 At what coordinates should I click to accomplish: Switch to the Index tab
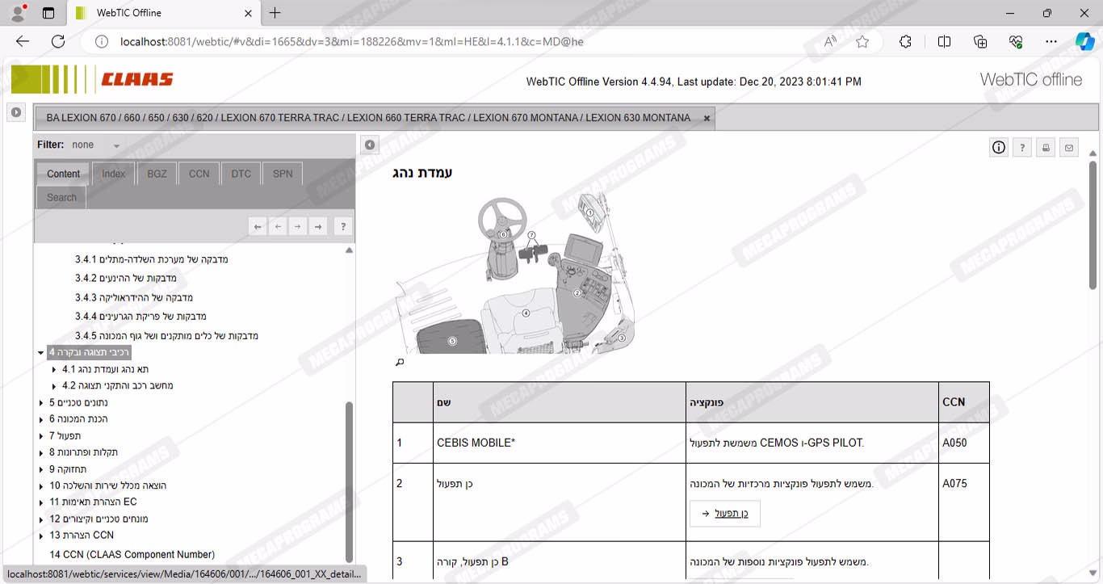pyautogui.click(x=113, y=174)
